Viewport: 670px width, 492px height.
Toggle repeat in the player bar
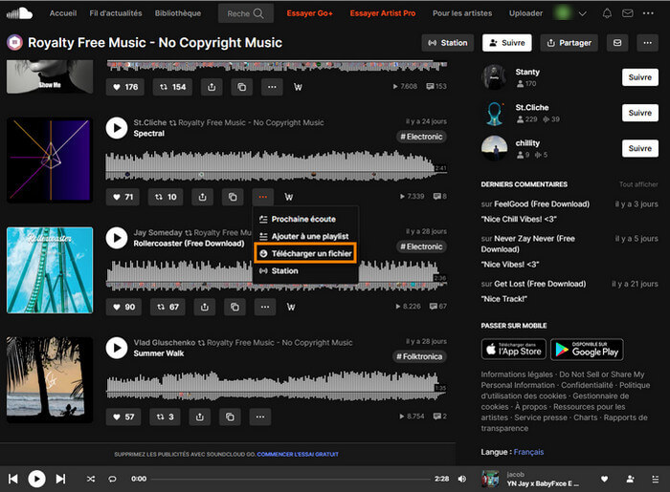[x=112, y=479]
